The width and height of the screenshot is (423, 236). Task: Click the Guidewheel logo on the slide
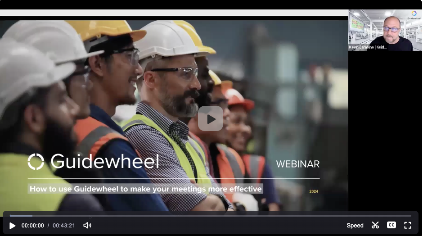(93, 162)
